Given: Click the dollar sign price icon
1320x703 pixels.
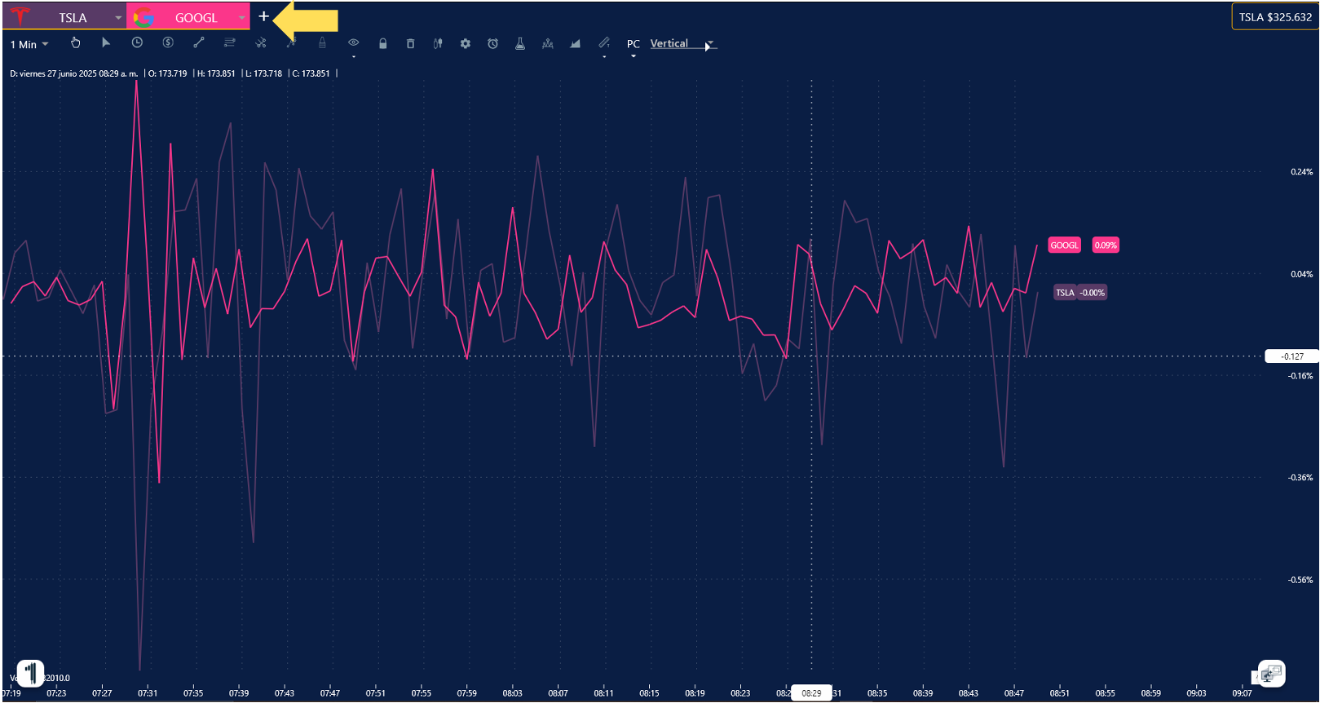Looking at the screenshot, I should pyautogui.click(x=168, y=43).
